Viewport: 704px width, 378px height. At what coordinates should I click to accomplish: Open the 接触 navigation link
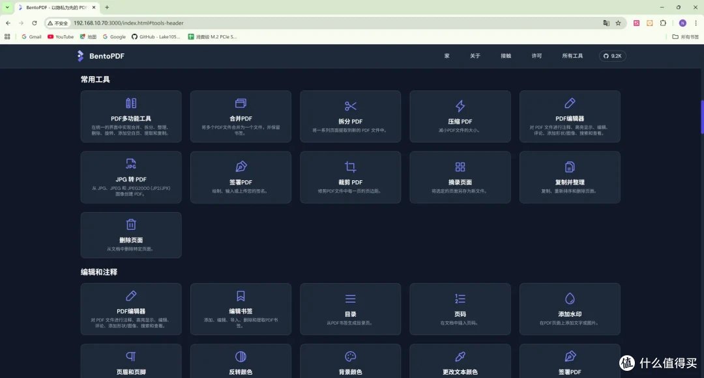(506, 56)
